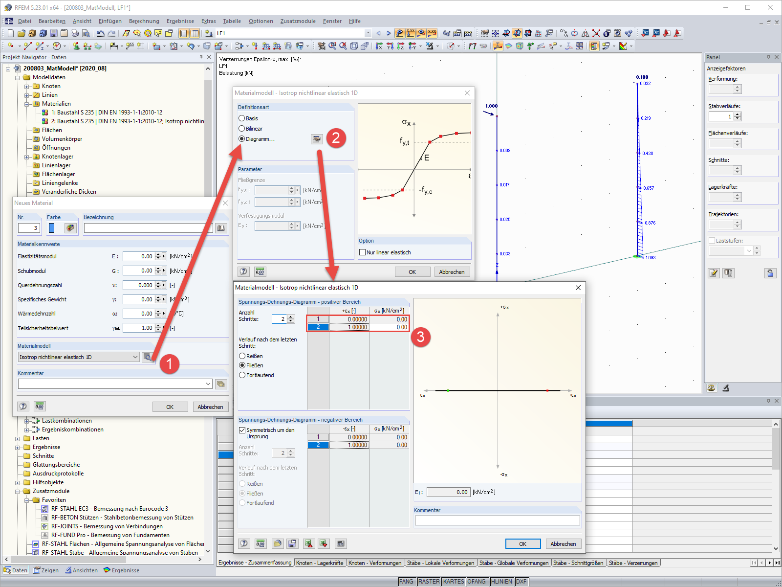Open the Hilfe menu
The height and width of the screenshot is (587, 782).
click(355, 21)
